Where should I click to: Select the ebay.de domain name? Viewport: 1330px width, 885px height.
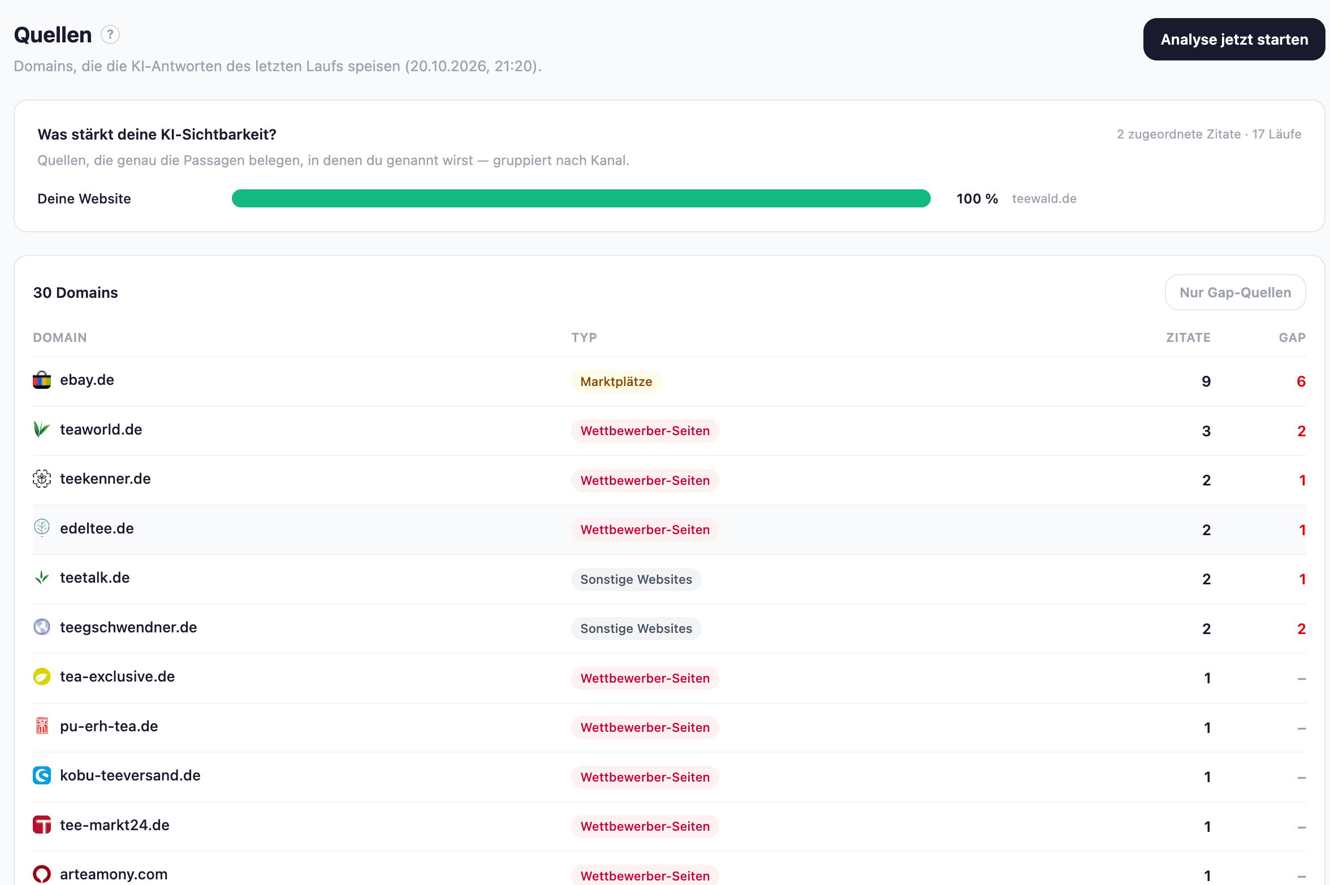click(87, 380)
